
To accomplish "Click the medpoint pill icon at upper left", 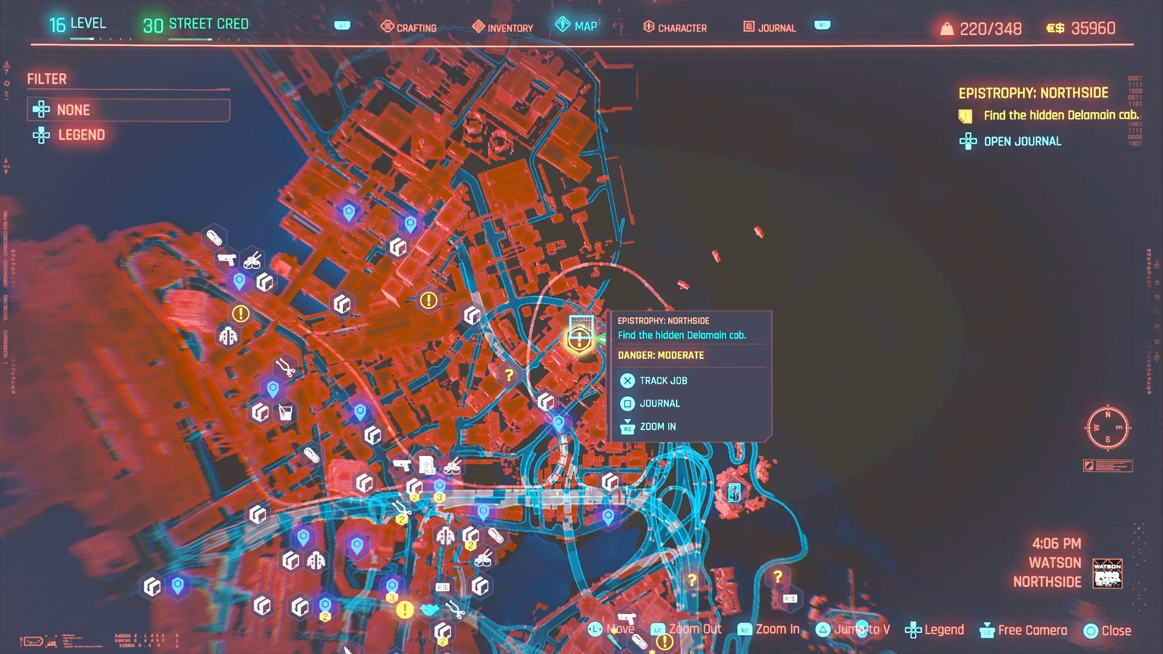I will tap(214, 237).
